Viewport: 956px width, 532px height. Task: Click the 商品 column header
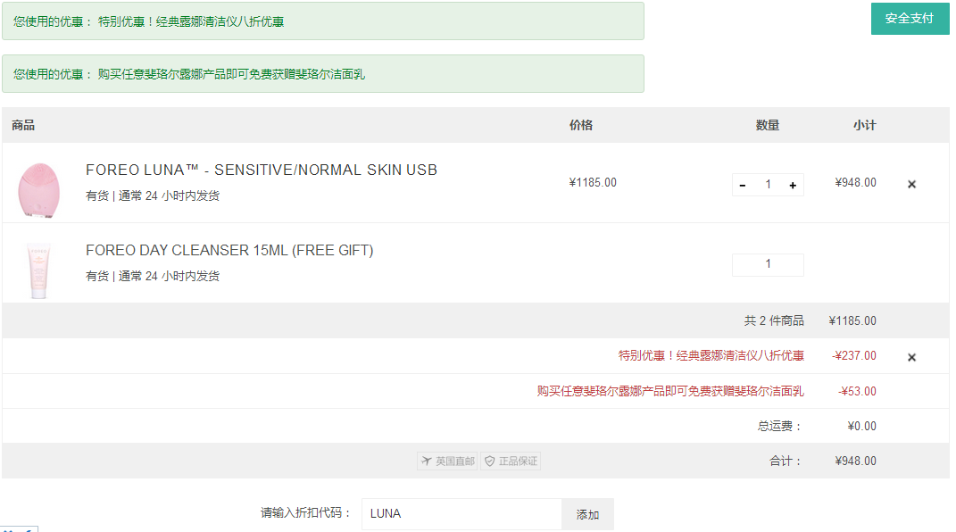coord(23,126)
